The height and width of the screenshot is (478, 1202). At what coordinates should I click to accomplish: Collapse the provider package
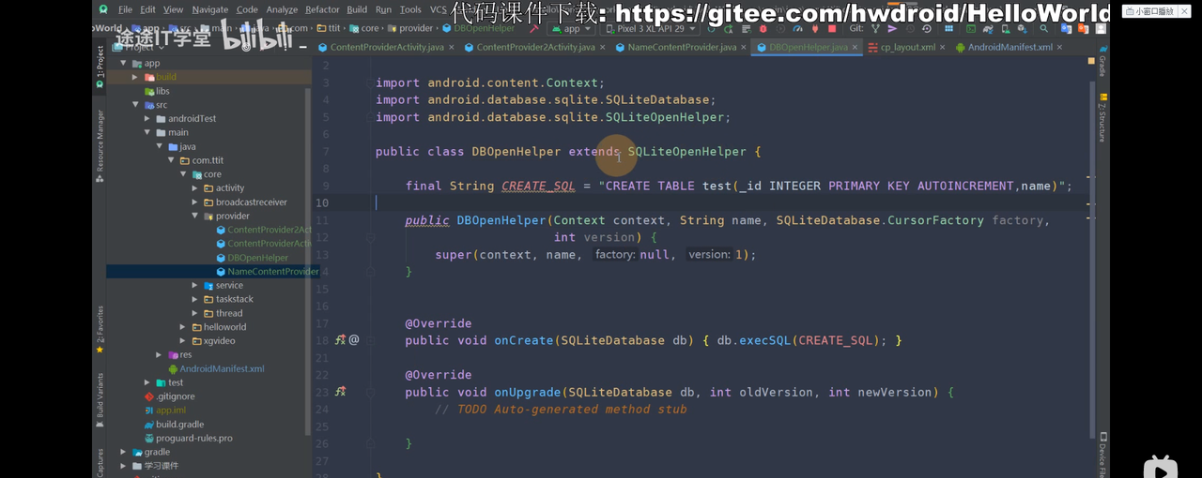click(x=195, y=216)
